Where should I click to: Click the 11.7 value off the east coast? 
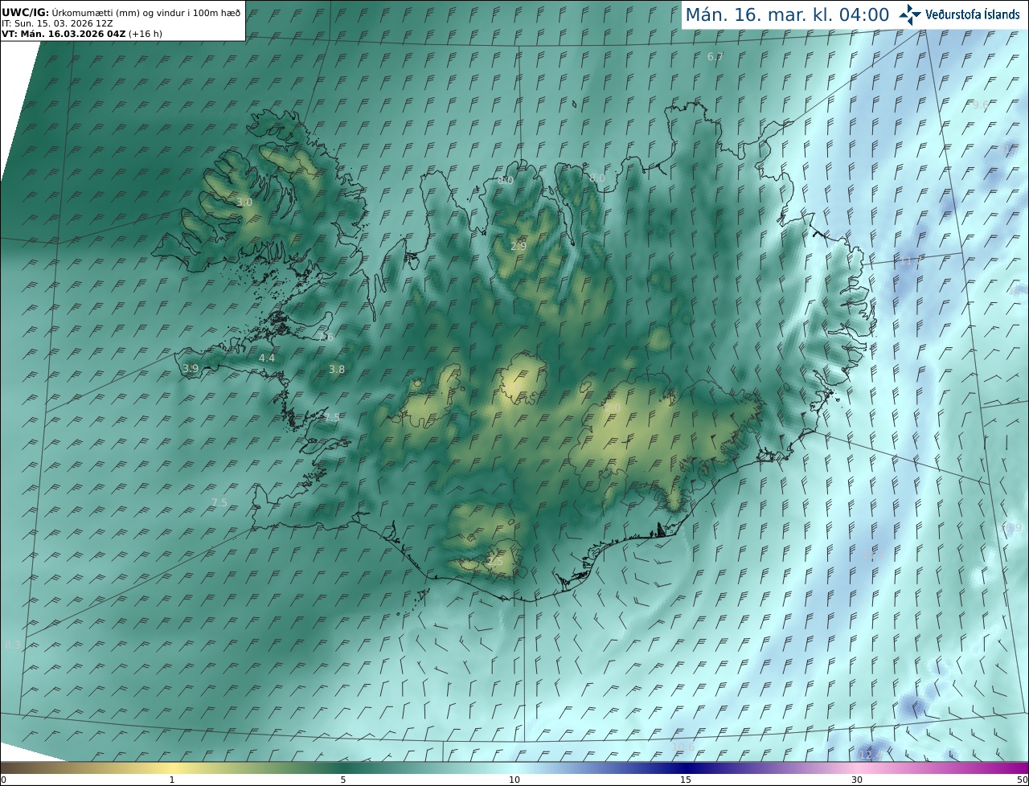point(909,261)
